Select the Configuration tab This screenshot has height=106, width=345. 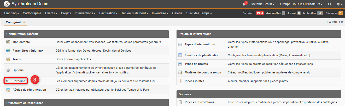pos(15,22)
